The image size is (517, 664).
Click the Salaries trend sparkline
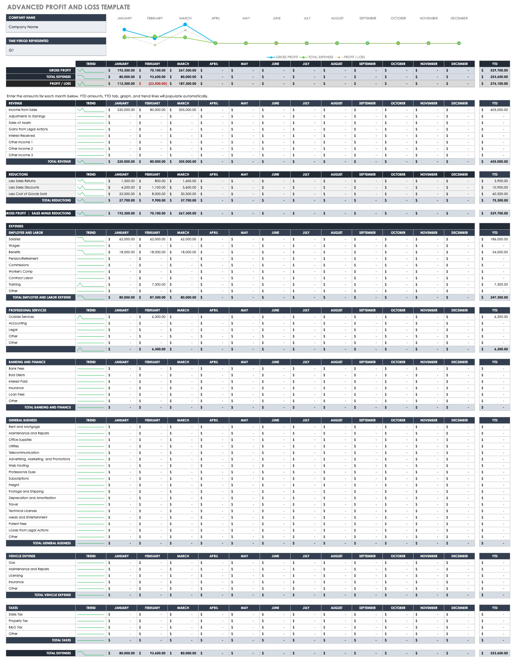[x=91, y=239]
